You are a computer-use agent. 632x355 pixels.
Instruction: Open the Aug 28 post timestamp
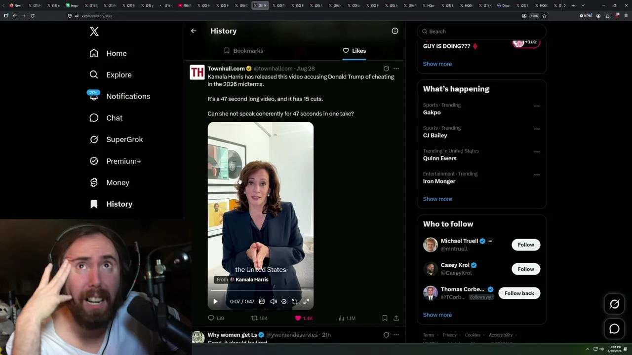(x=306, y=69)
